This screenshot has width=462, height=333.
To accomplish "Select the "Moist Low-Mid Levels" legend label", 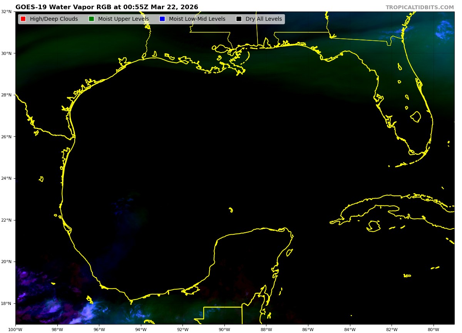I will click(197, 19).
